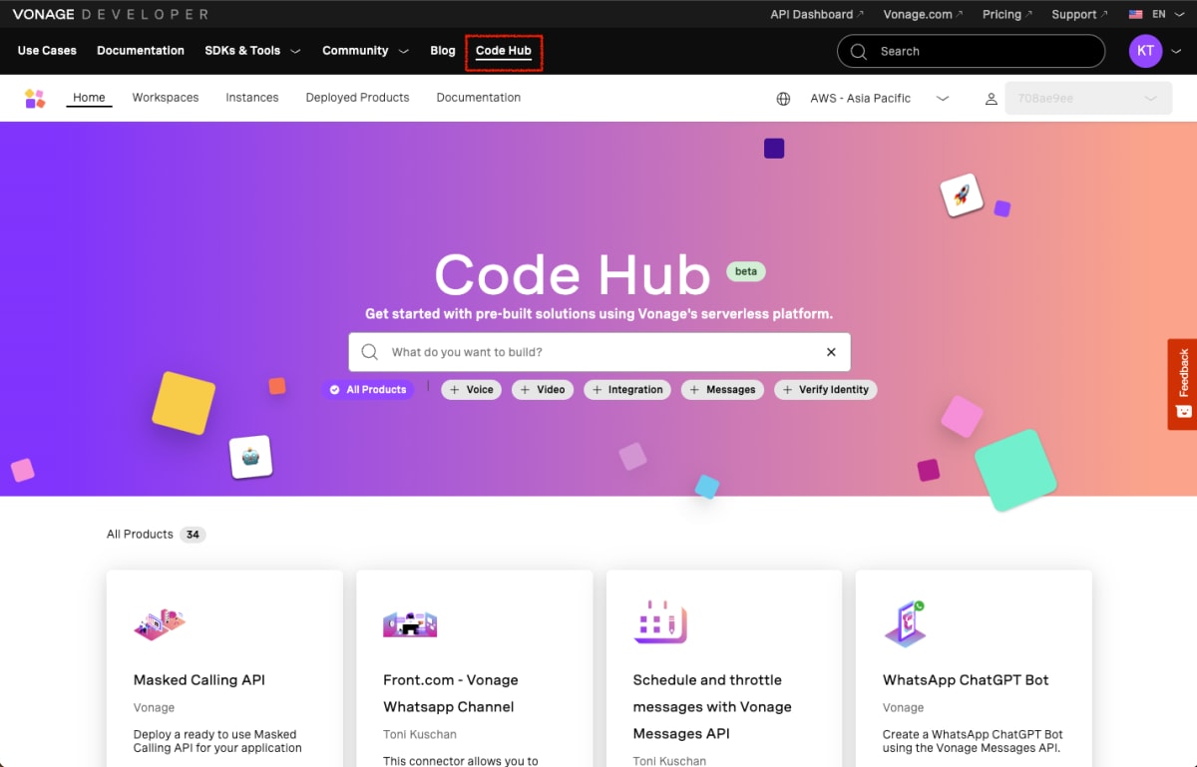Click the checkmark on All Products chip
1197x767 pixels.
pyautogui.click(x=335, y=390)
